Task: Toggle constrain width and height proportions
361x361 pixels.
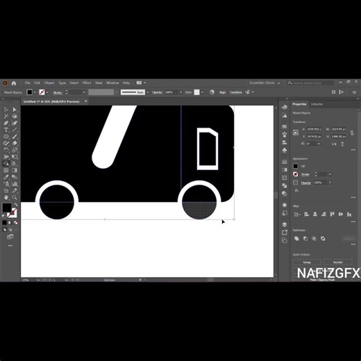Action: (352, 133)
